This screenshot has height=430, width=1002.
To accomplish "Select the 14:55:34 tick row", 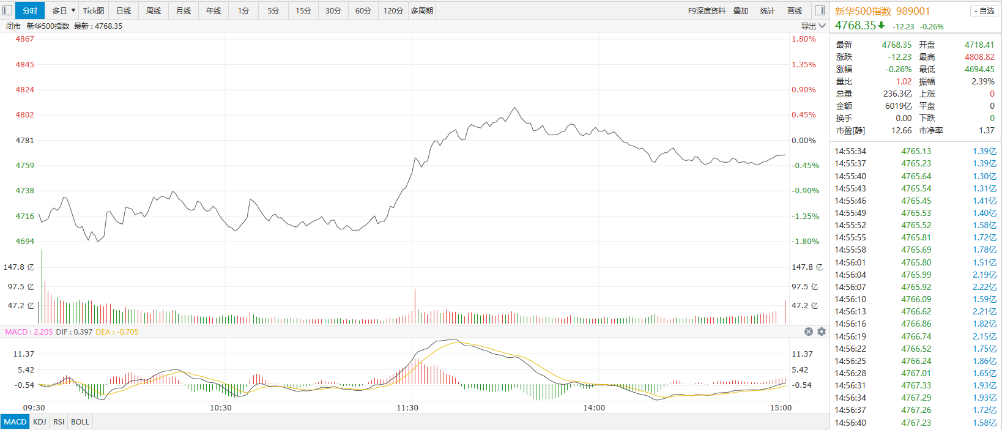I will click(x=916, y=151).
